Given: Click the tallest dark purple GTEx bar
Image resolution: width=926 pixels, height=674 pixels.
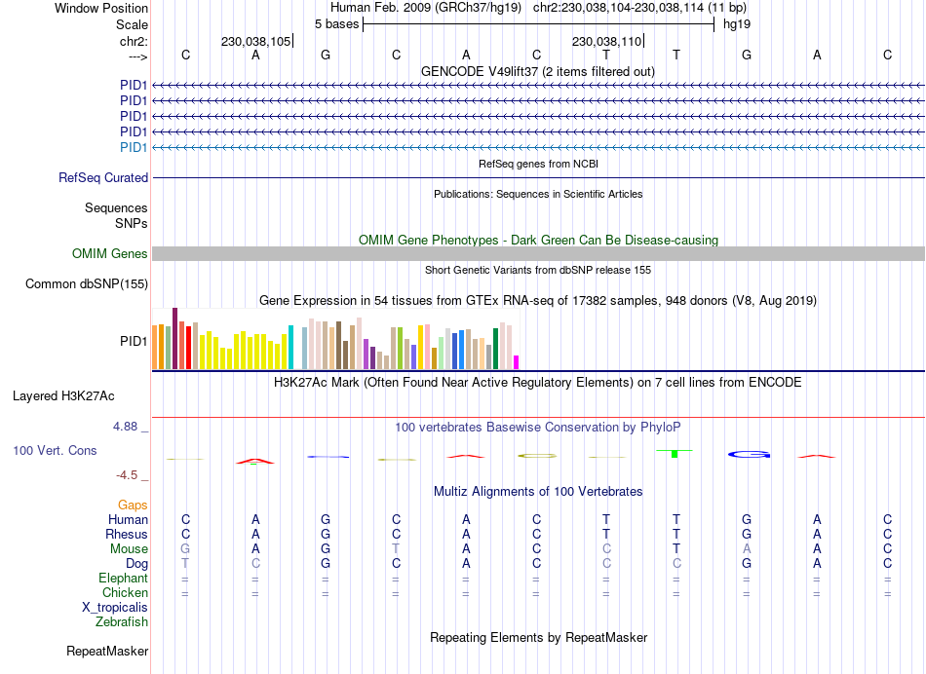Looking at the screenshot, I should pos(174,338).
